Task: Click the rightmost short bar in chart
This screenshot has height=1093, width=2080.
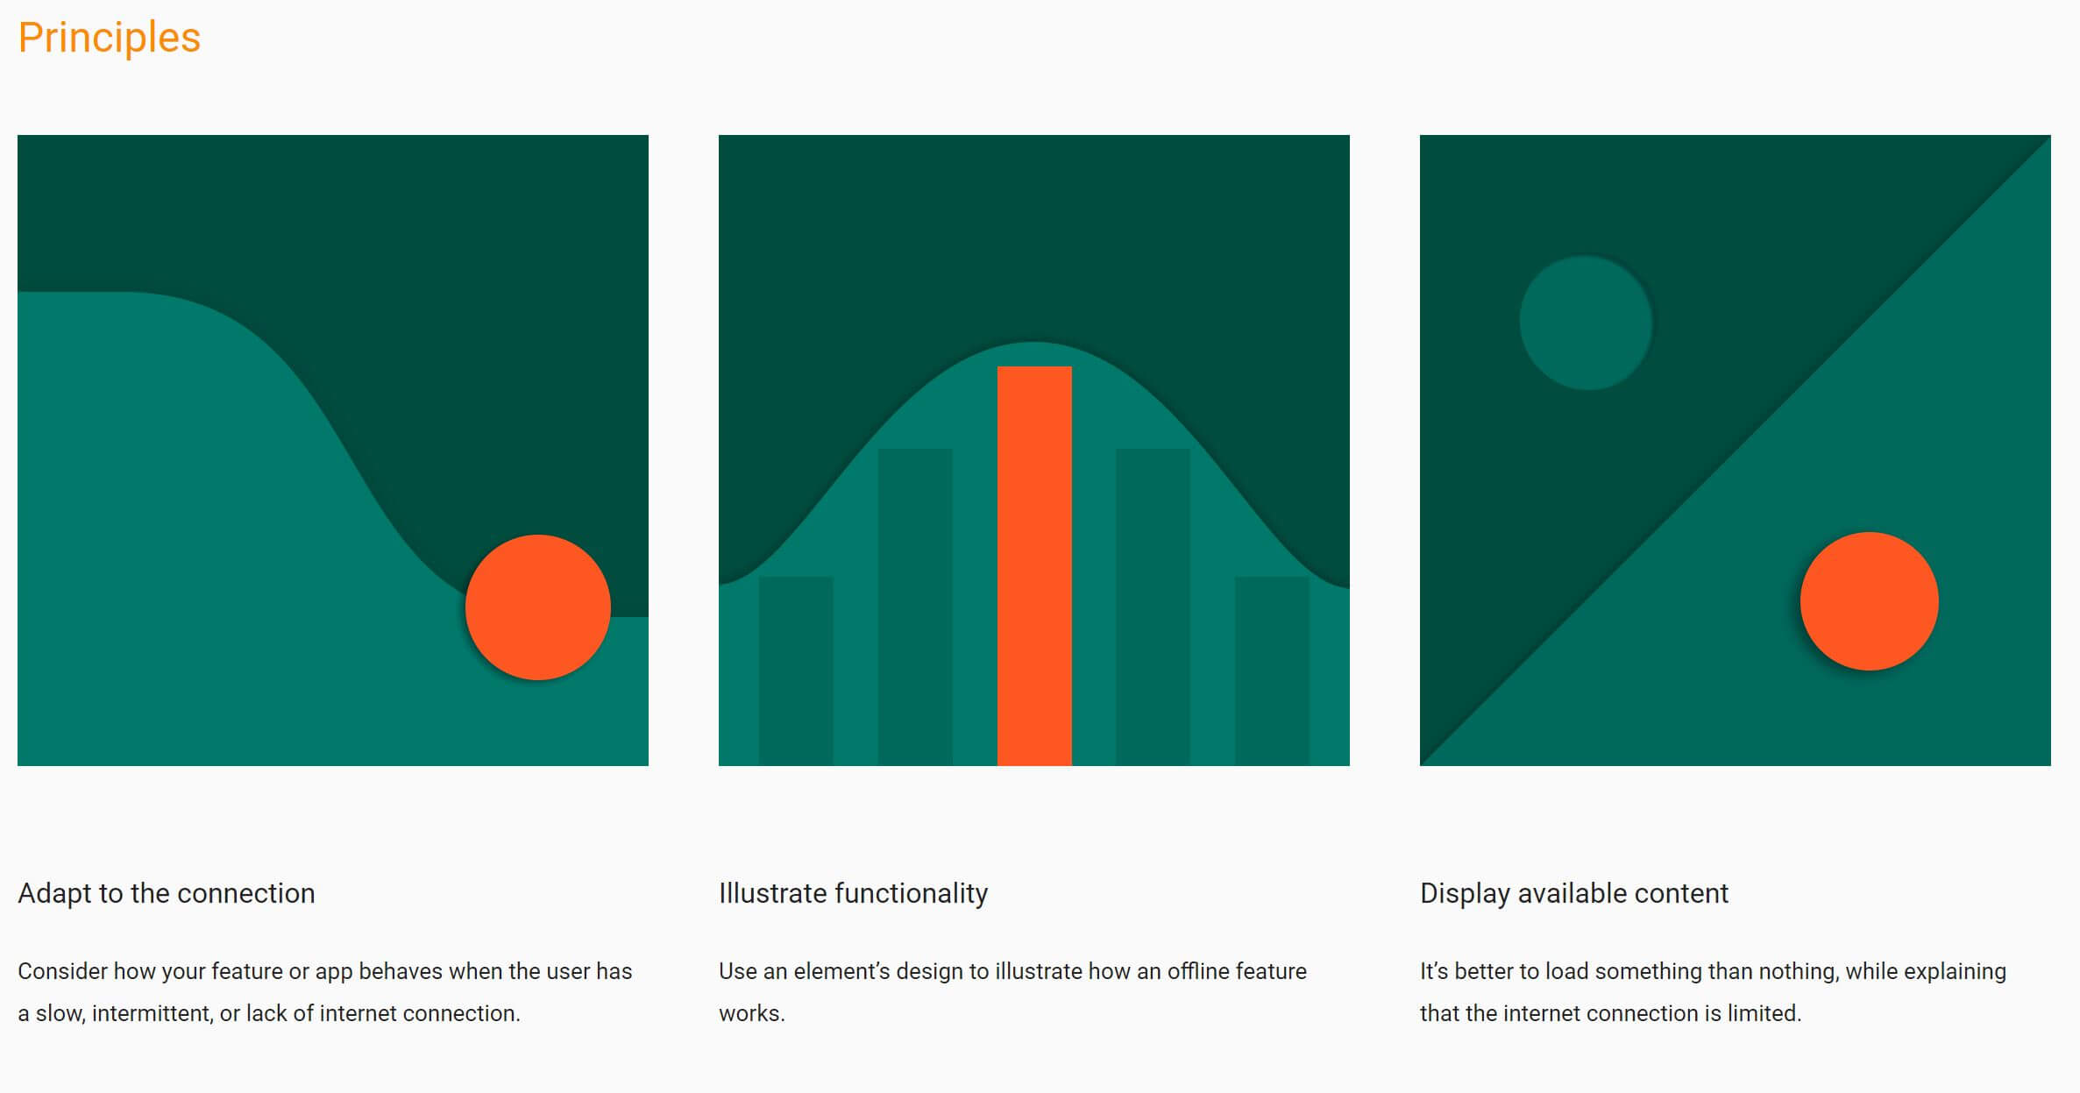Action: pyautogui.click(x=1272, y=671)
